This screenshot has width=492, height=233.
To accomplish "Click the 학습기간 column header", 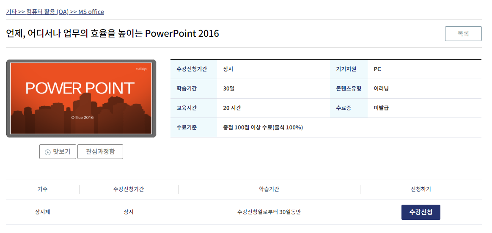I will pos(269,189).
